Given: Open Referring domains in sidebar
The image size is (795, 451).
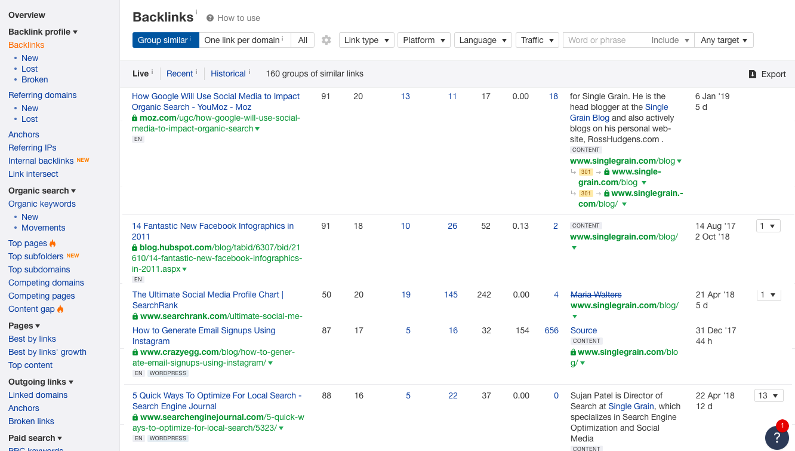Looking at the screenshot, I should point(42,95).
